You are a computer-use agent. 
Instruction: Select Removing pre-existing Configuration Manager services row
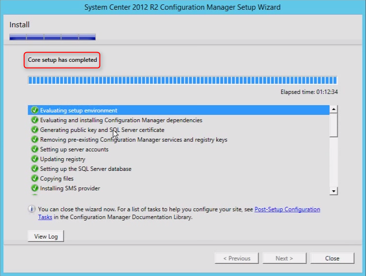click(x=179, y=140)
